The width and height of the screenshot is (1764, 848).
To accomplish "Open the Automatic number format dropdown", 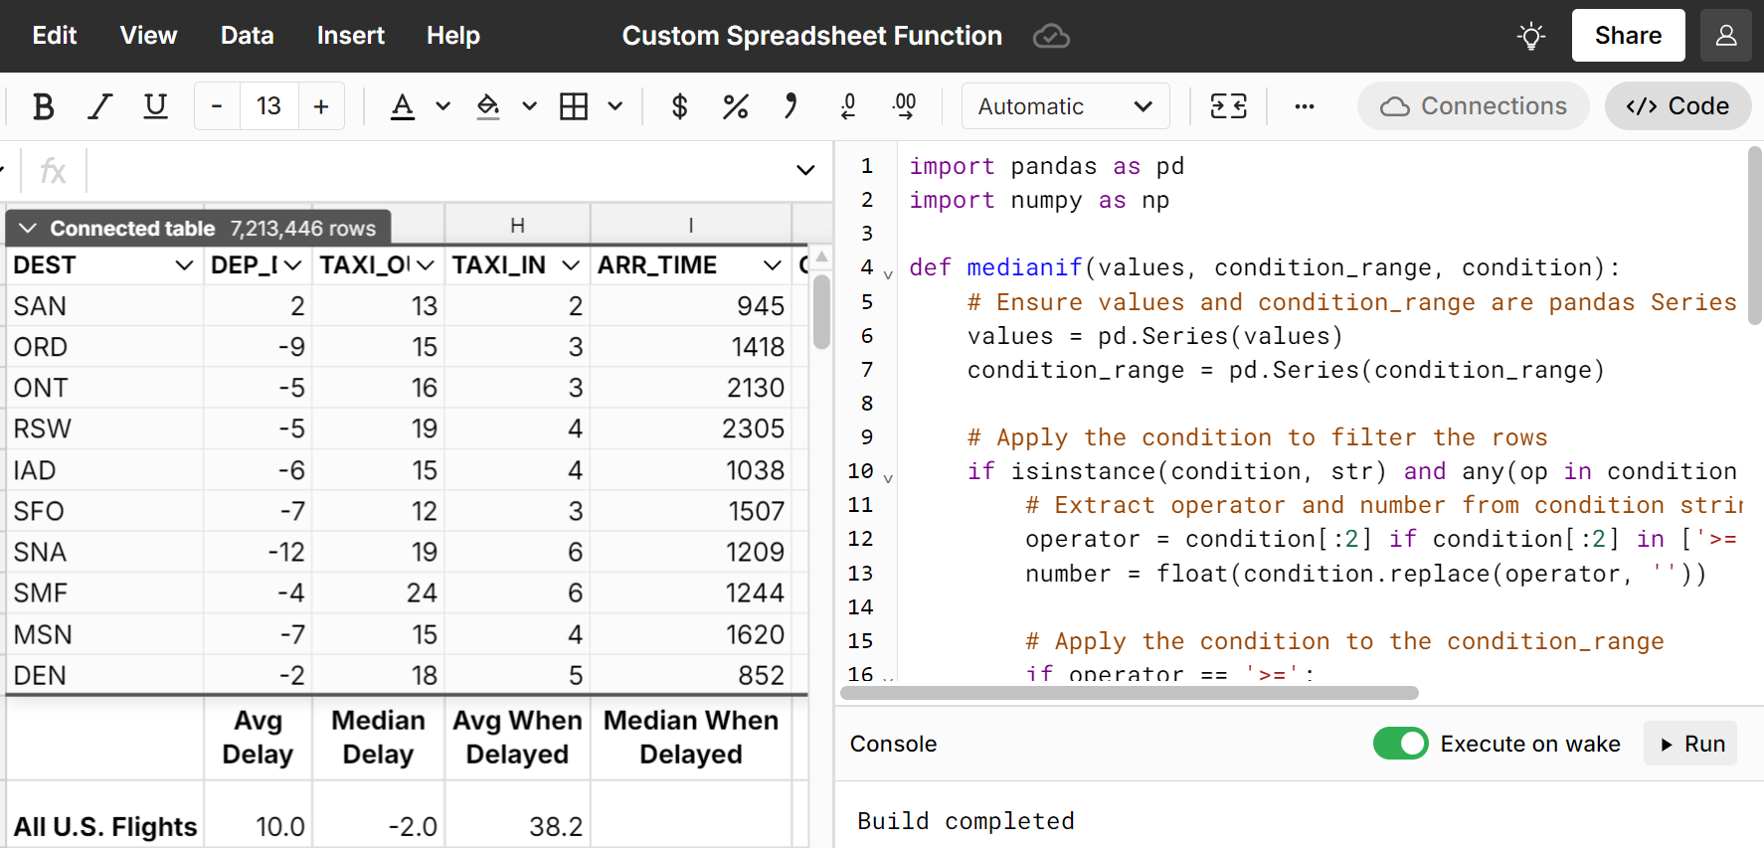I will [1065, 106].
